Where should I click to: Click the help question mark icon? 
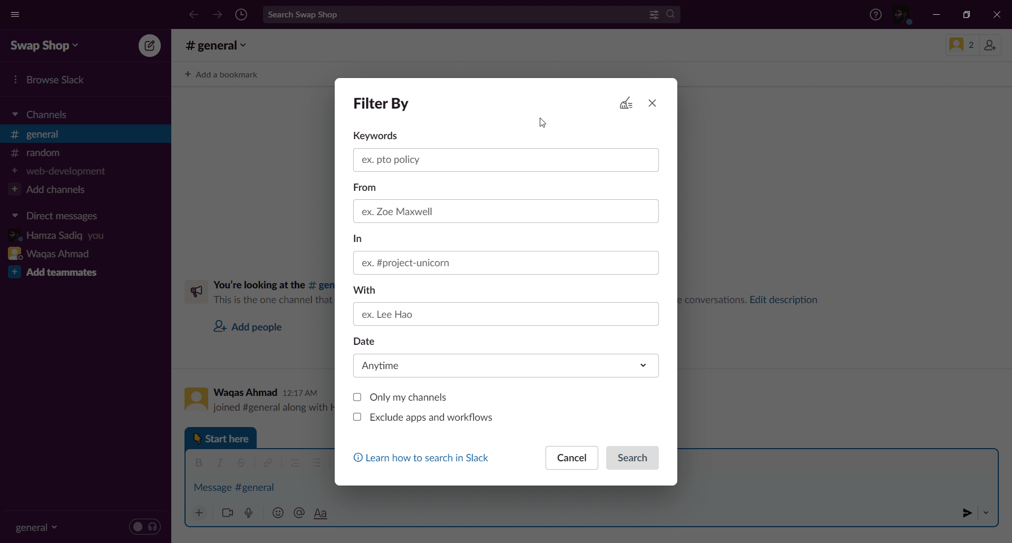(875, 15)
